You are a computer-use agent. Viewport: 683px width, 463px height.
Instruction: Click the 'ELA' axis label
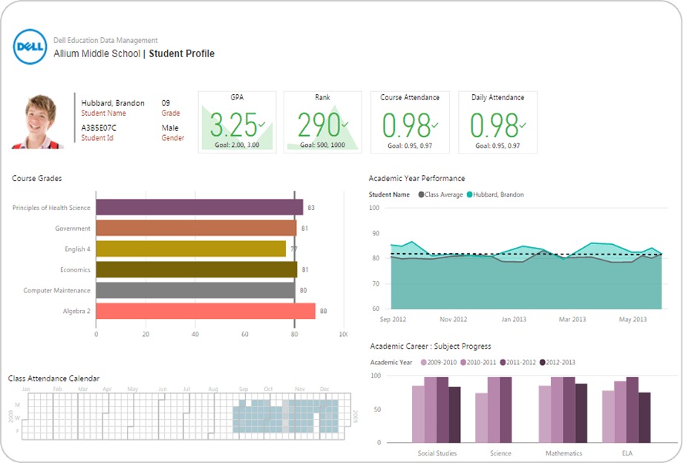coord(627,453)
